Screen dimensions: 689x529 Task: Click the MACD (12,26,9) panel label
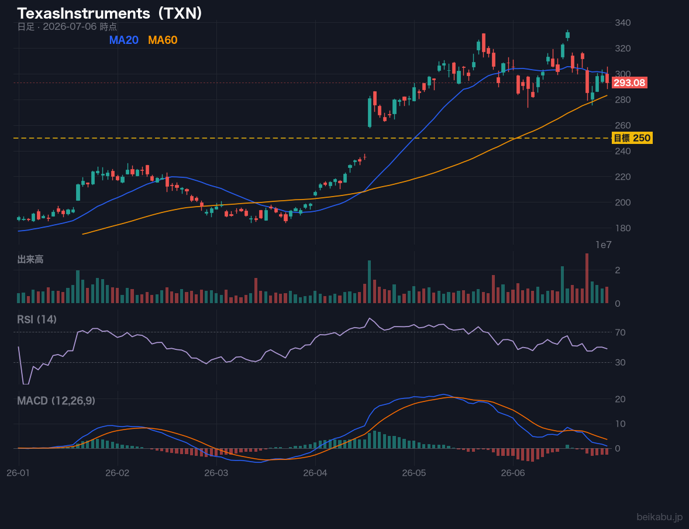click(56, 401)
